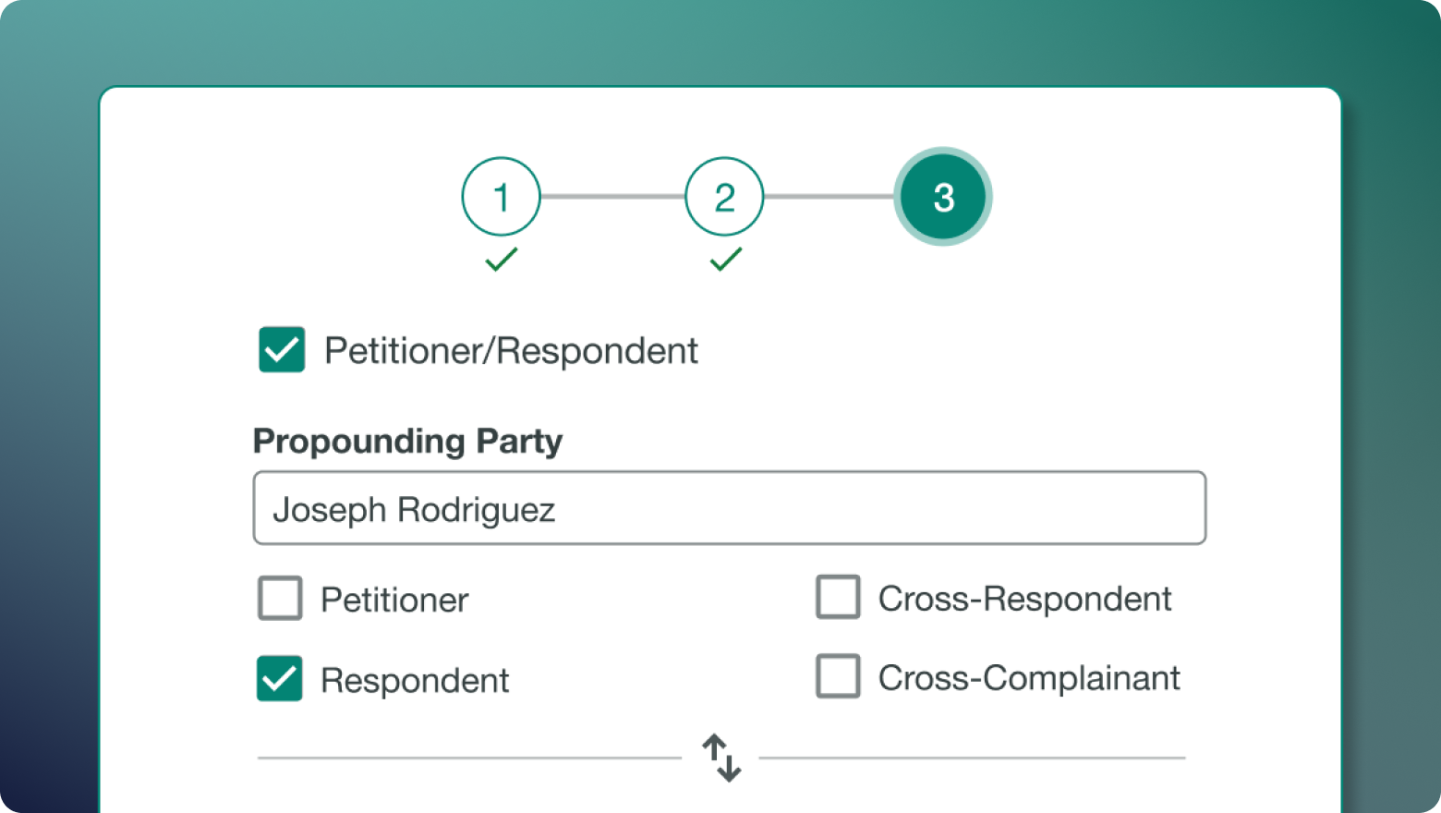
Task: Click the connector line between steps 1 and 2
Action: (612, 197)
